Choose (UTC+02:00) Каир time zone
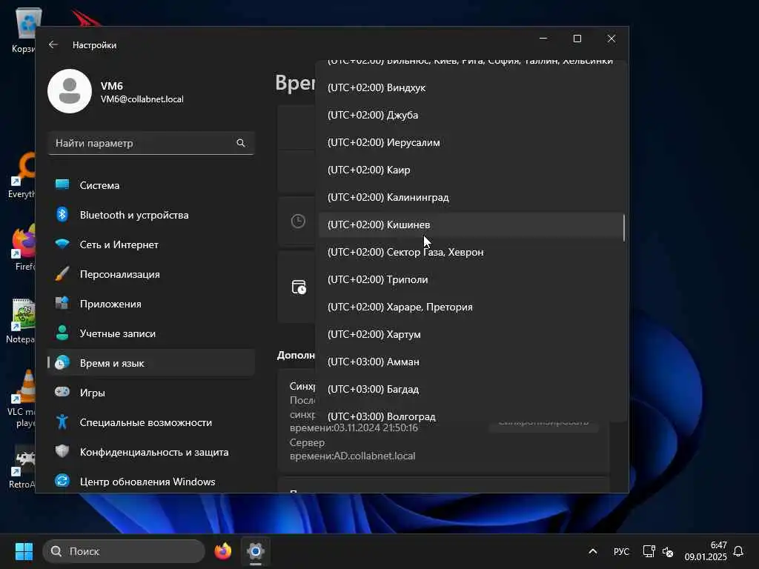The width and height of the screenshot is (759, 569). 471,170
